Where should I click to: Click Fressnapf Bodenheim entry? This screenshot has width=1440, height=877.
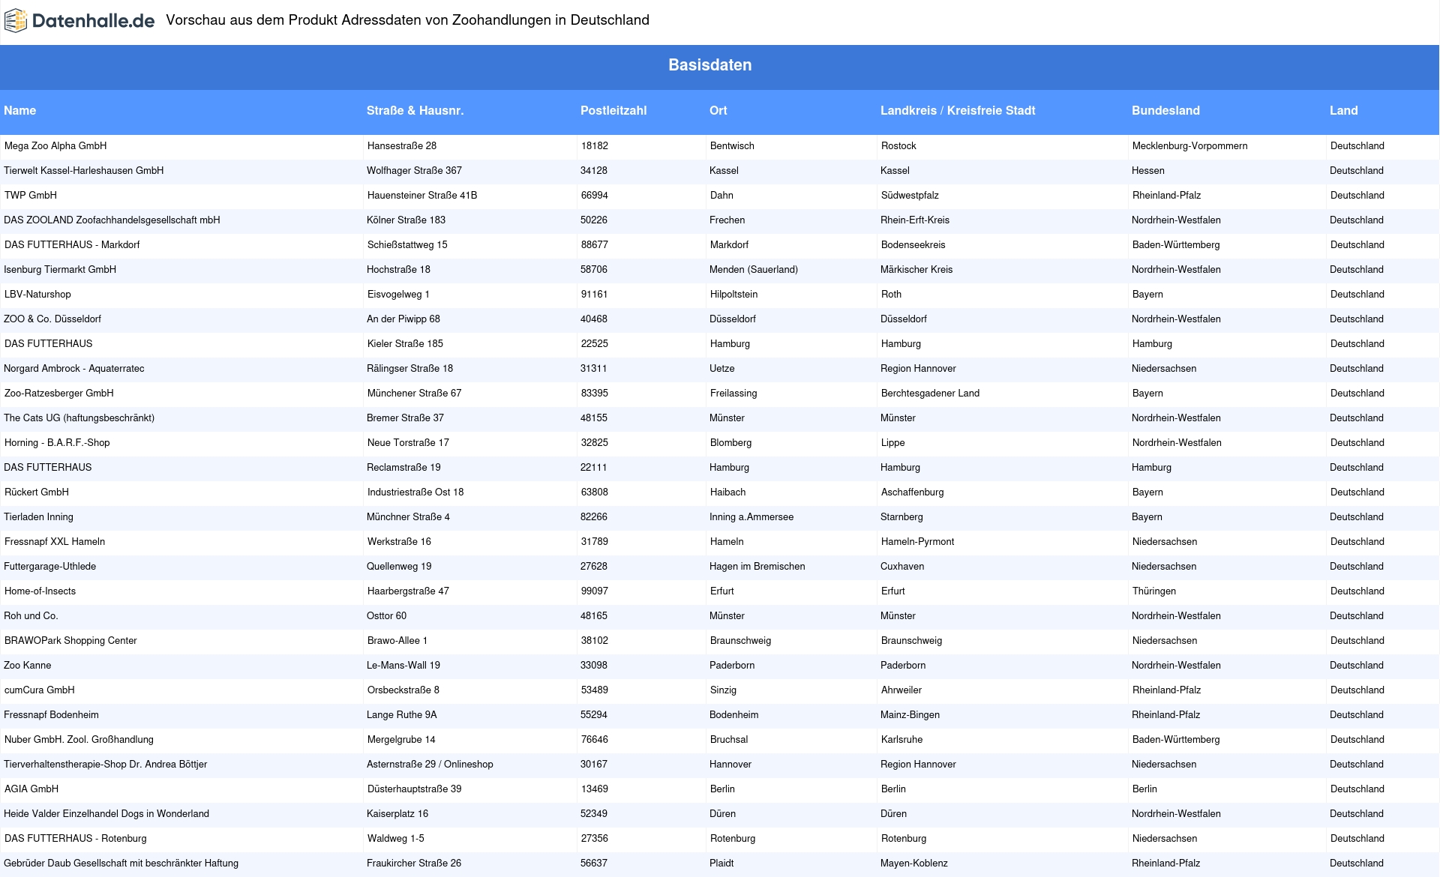coord(51,715)
